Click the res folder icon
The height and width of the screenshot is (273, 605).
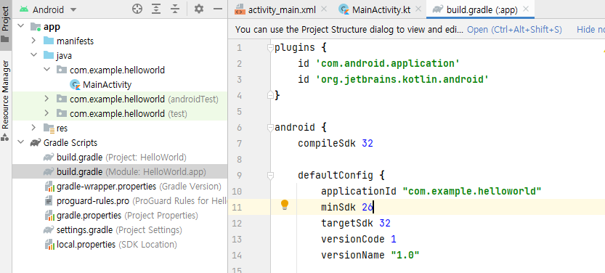pos(49,128)
